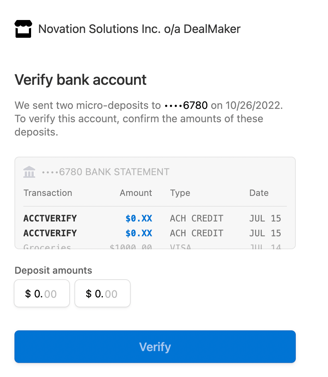Select the bank building icon
Viewport: 328px width, 377px height.
pyautogui.click(x=29, y=171)
